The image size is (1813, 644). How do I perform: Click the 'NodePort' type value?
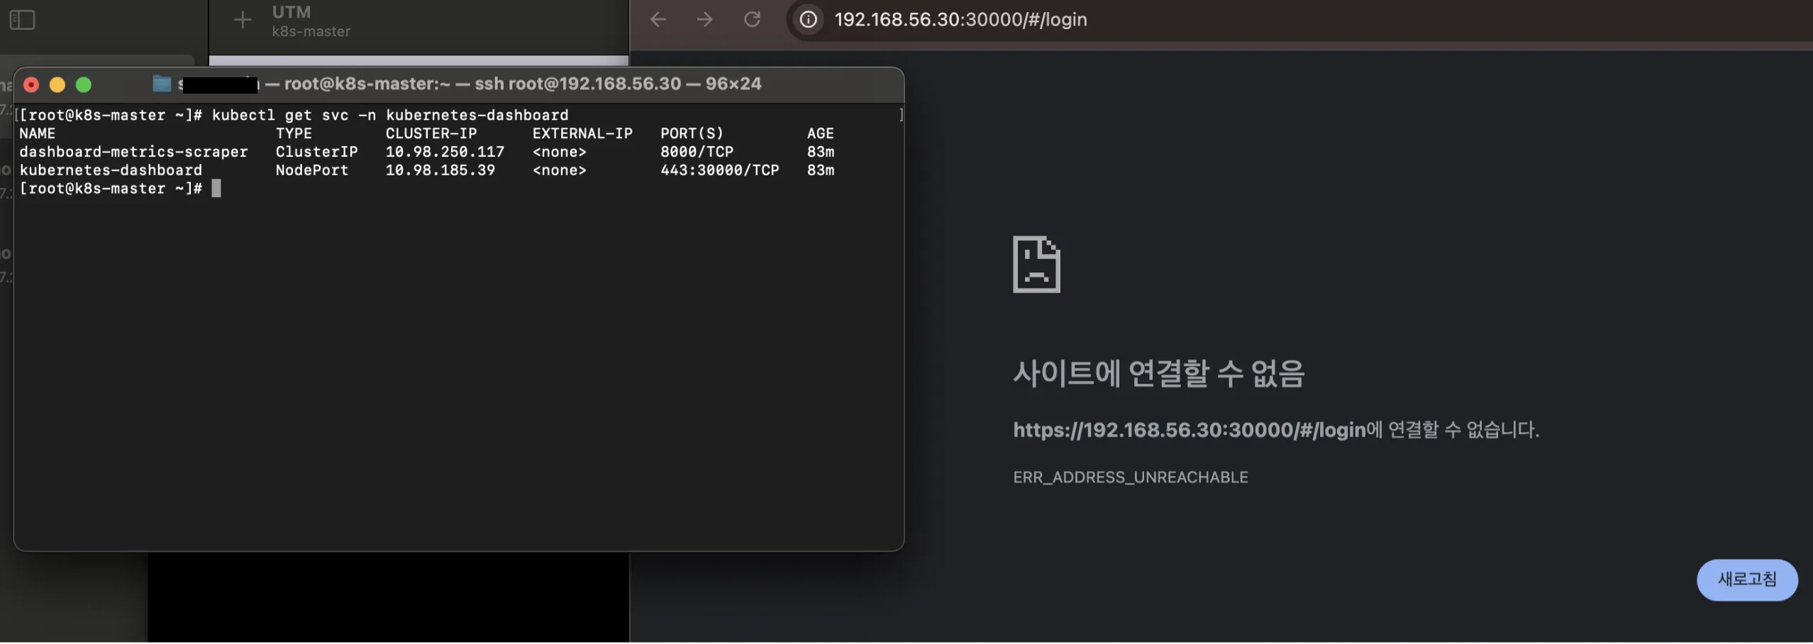click(312, 170)
